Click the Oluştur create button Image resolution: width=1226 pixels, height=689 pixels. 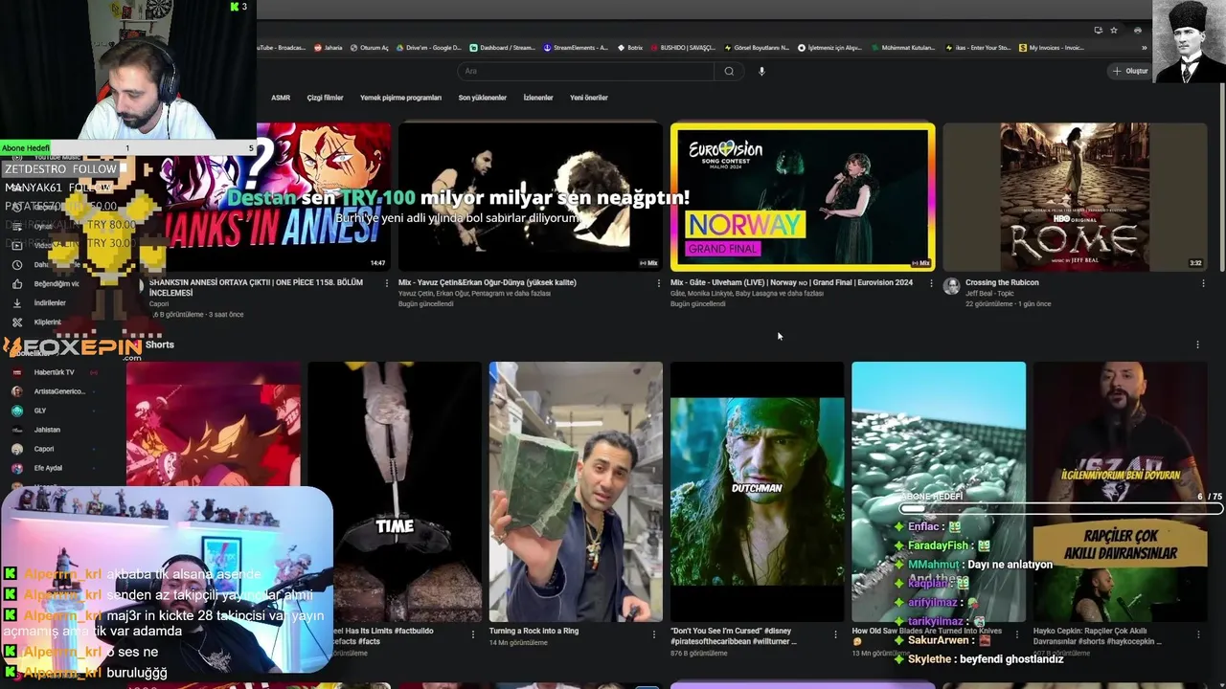coord(1130,71)
